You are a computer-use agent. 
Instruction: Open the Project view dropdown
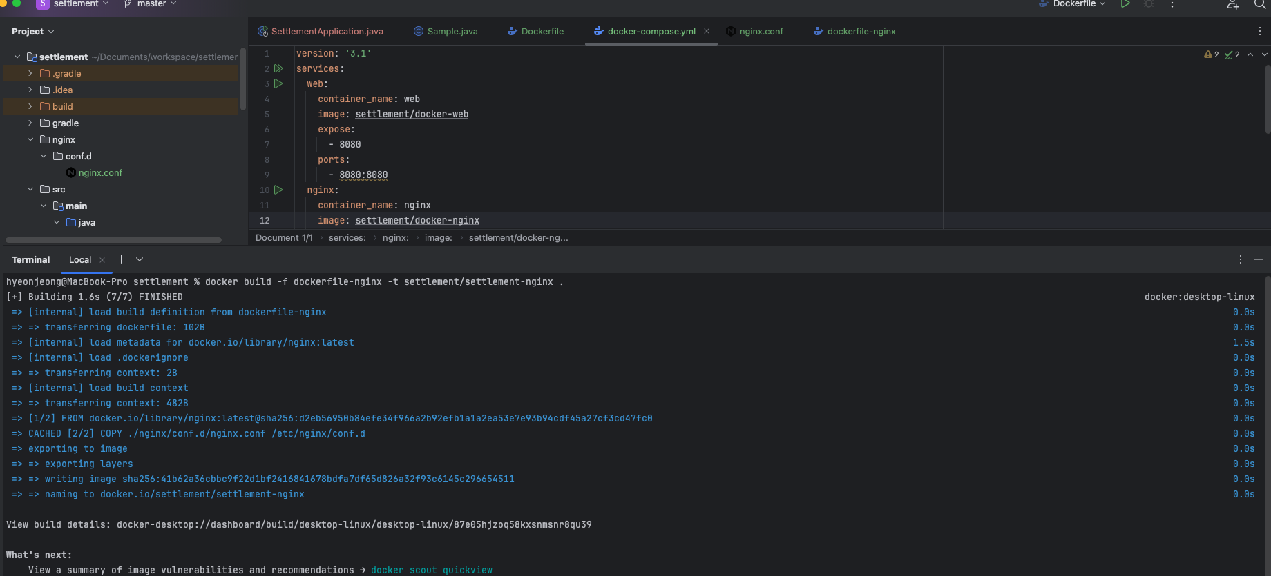(32, 31)
